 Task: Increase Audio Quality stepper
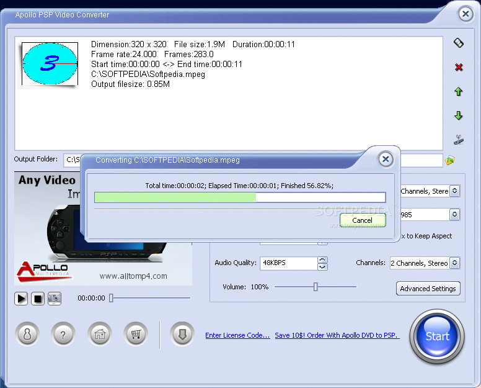point(322,260)
